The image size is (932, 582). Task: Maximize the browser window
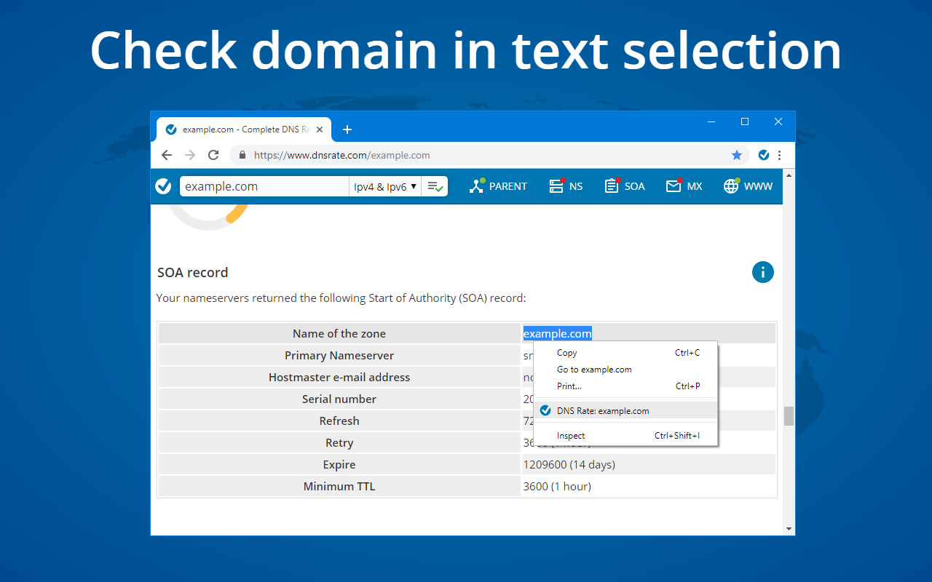click(745, 122)
